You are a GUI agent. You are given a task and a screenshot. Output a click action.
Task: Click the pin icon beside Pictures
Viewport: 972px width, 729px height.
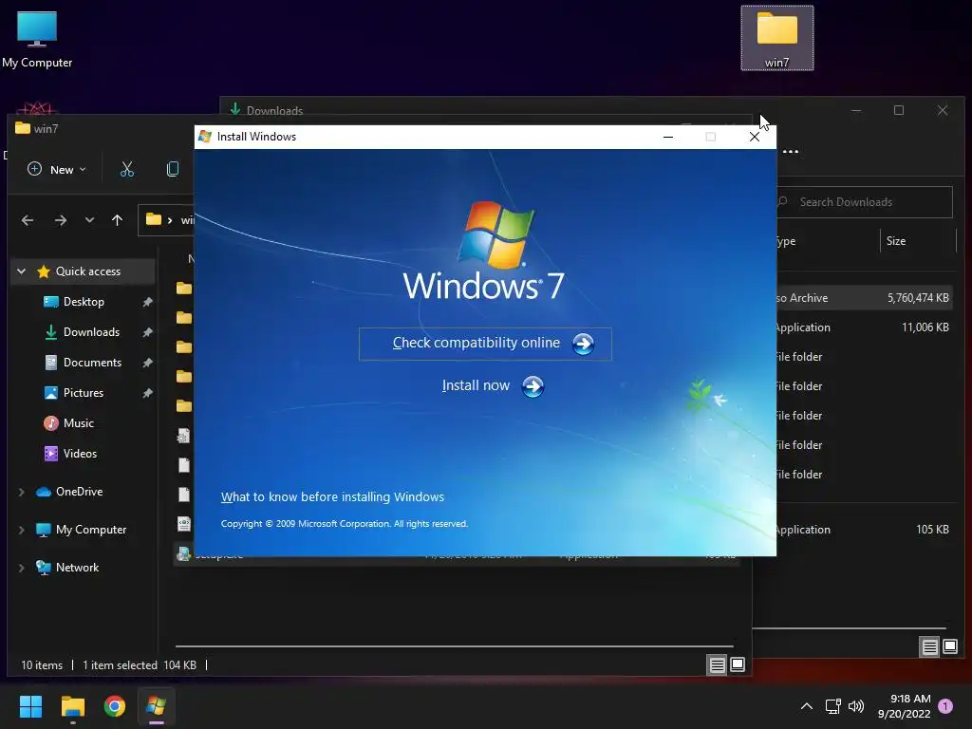coord(147,393)
